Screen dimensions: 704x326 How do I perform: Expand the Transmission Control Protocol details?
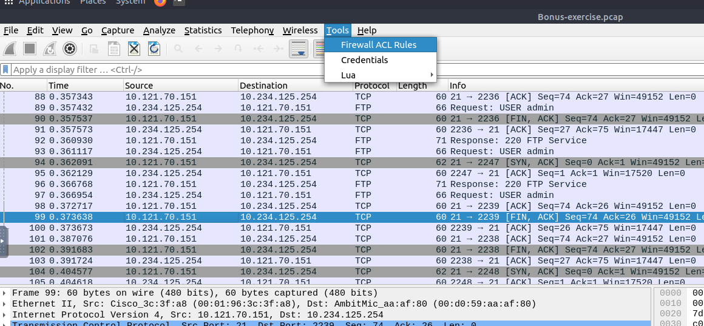pos(4,324)
